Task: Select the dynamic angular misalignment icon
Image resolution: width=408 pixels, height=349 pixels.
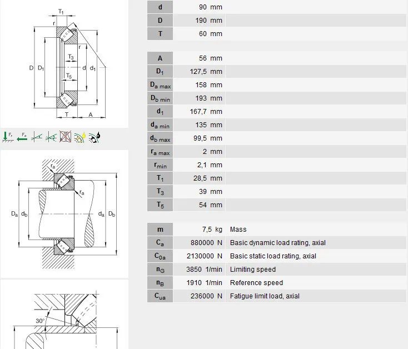Action: point(51,136)
